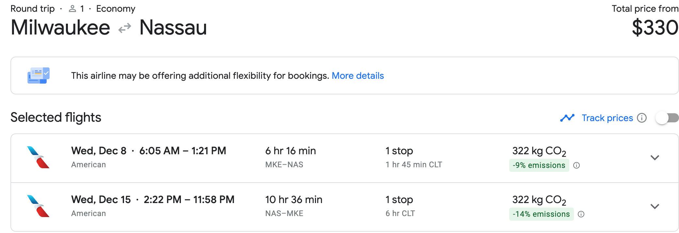Open emissions info icon beside -14% emissions
The height and width of the screenshot is (233, 679).
pos(581,214)
